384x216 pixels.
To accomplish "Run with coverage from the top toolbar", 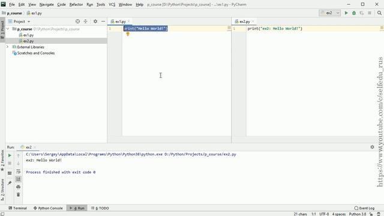I will coord(362,13).
